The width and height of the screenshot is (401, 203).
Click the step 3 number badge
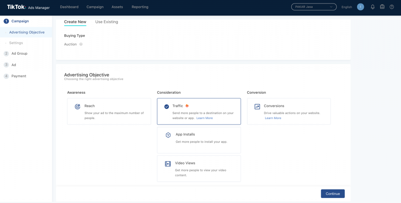(6, 65)
